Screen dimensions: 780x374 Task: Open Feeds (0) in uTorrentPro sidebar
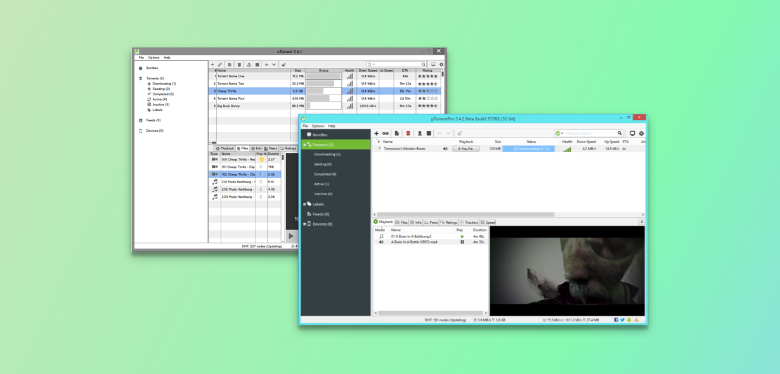[x=321, y=214]
